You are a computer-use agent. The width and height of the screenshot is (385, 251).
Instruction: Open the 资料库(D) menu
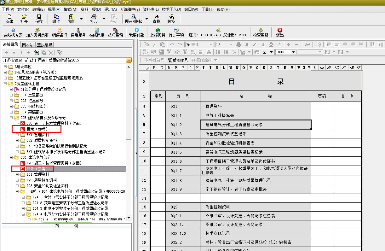pyautogui.click(x=150, y=9)
